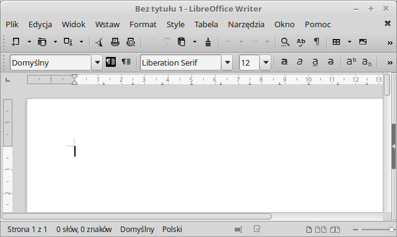This screenshot has height=237, width=397.
Task: Click the Print icon
Action: 115,41
